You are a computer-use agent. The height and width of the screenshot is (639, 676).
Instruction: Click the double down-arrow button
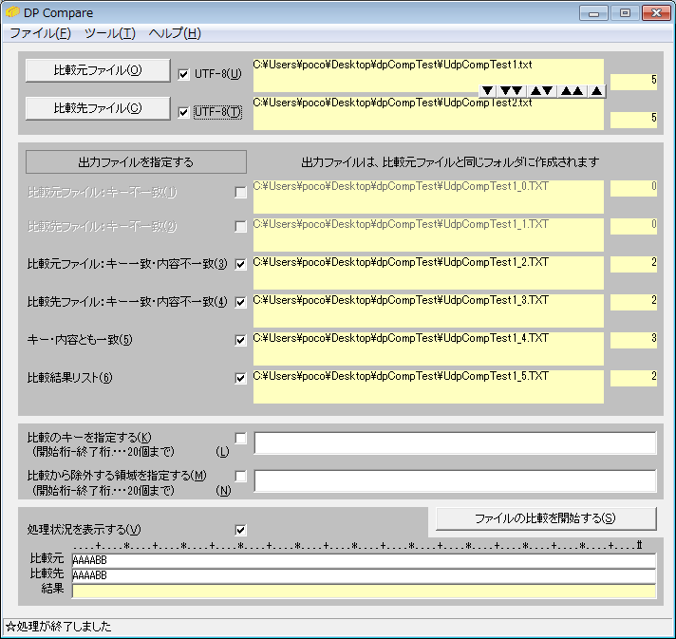511,91
